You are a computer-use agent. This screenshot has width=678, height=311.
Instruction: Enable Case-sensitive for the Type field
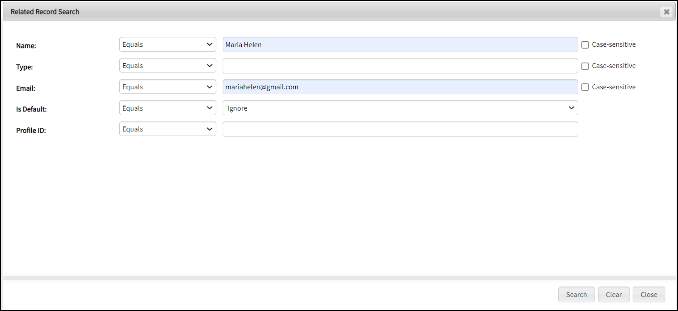pyautogui.click(x=585, y=66)
